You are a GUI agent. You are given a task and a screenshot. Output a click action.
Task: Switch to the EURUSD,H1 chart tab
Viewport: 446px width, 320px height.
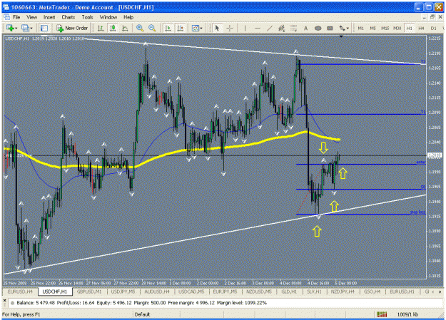click(402, 291)
